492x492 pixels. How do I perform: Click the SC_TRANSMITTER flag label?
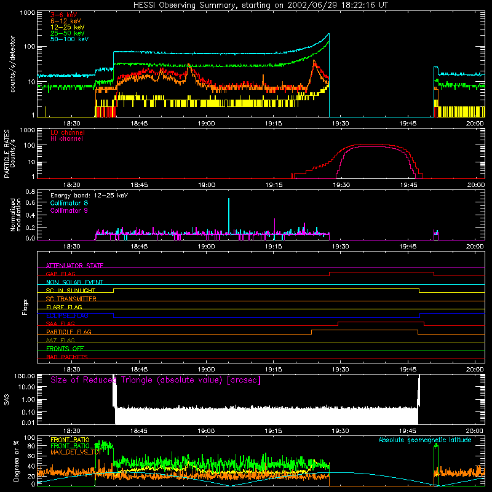[71, 298]
